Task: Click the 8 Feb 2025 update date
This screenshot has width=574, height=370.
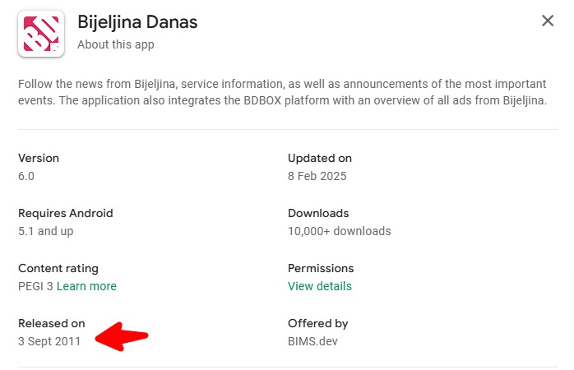Action: pos(317,176)
